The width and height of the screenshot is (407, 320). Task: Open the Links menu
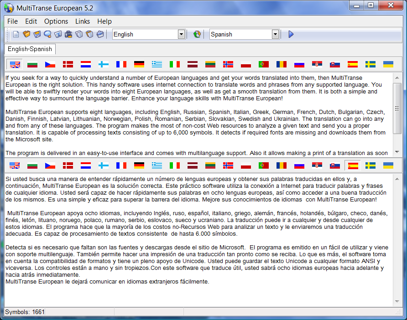pyautogui.click(x=83, y=21)
